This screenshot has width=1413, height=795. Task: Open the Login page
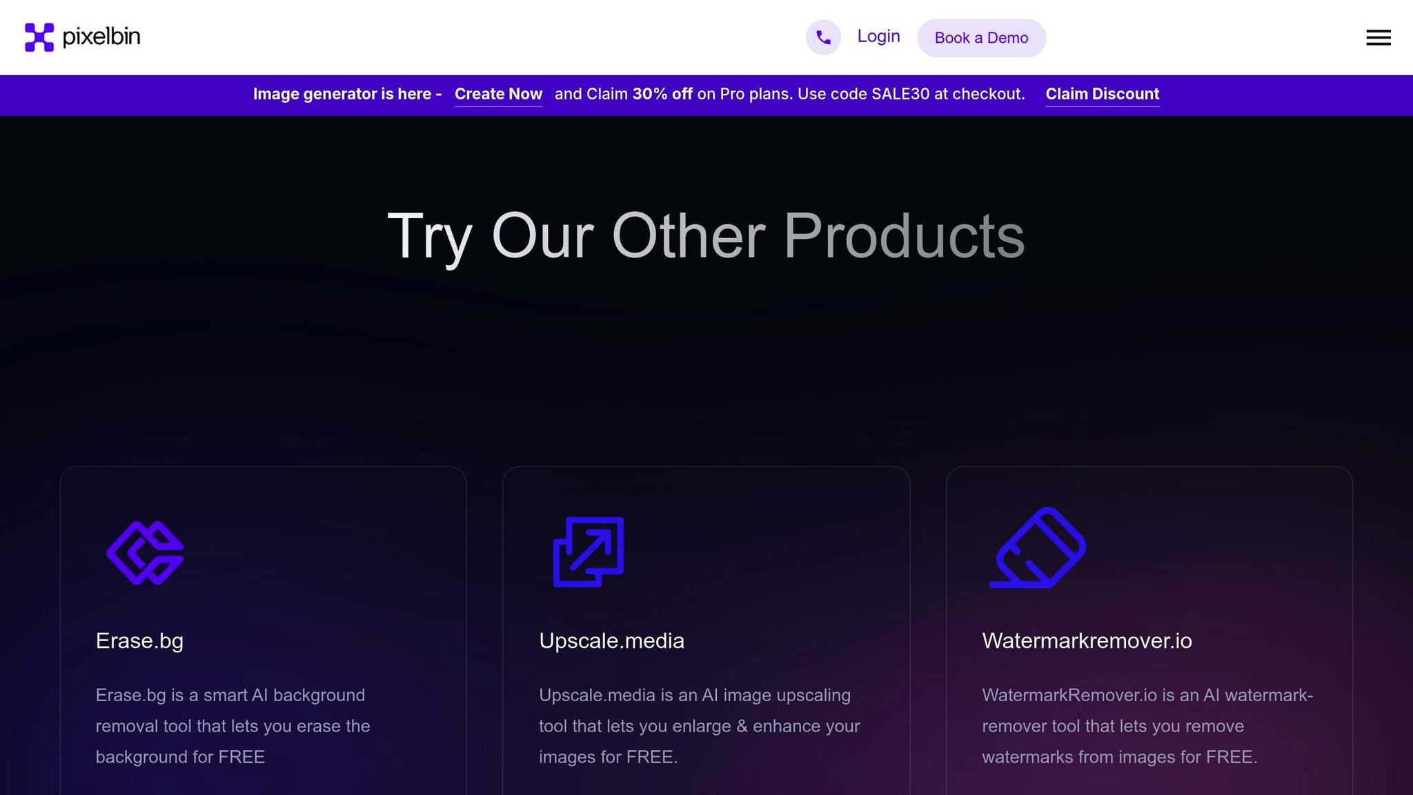coord(878,37)
